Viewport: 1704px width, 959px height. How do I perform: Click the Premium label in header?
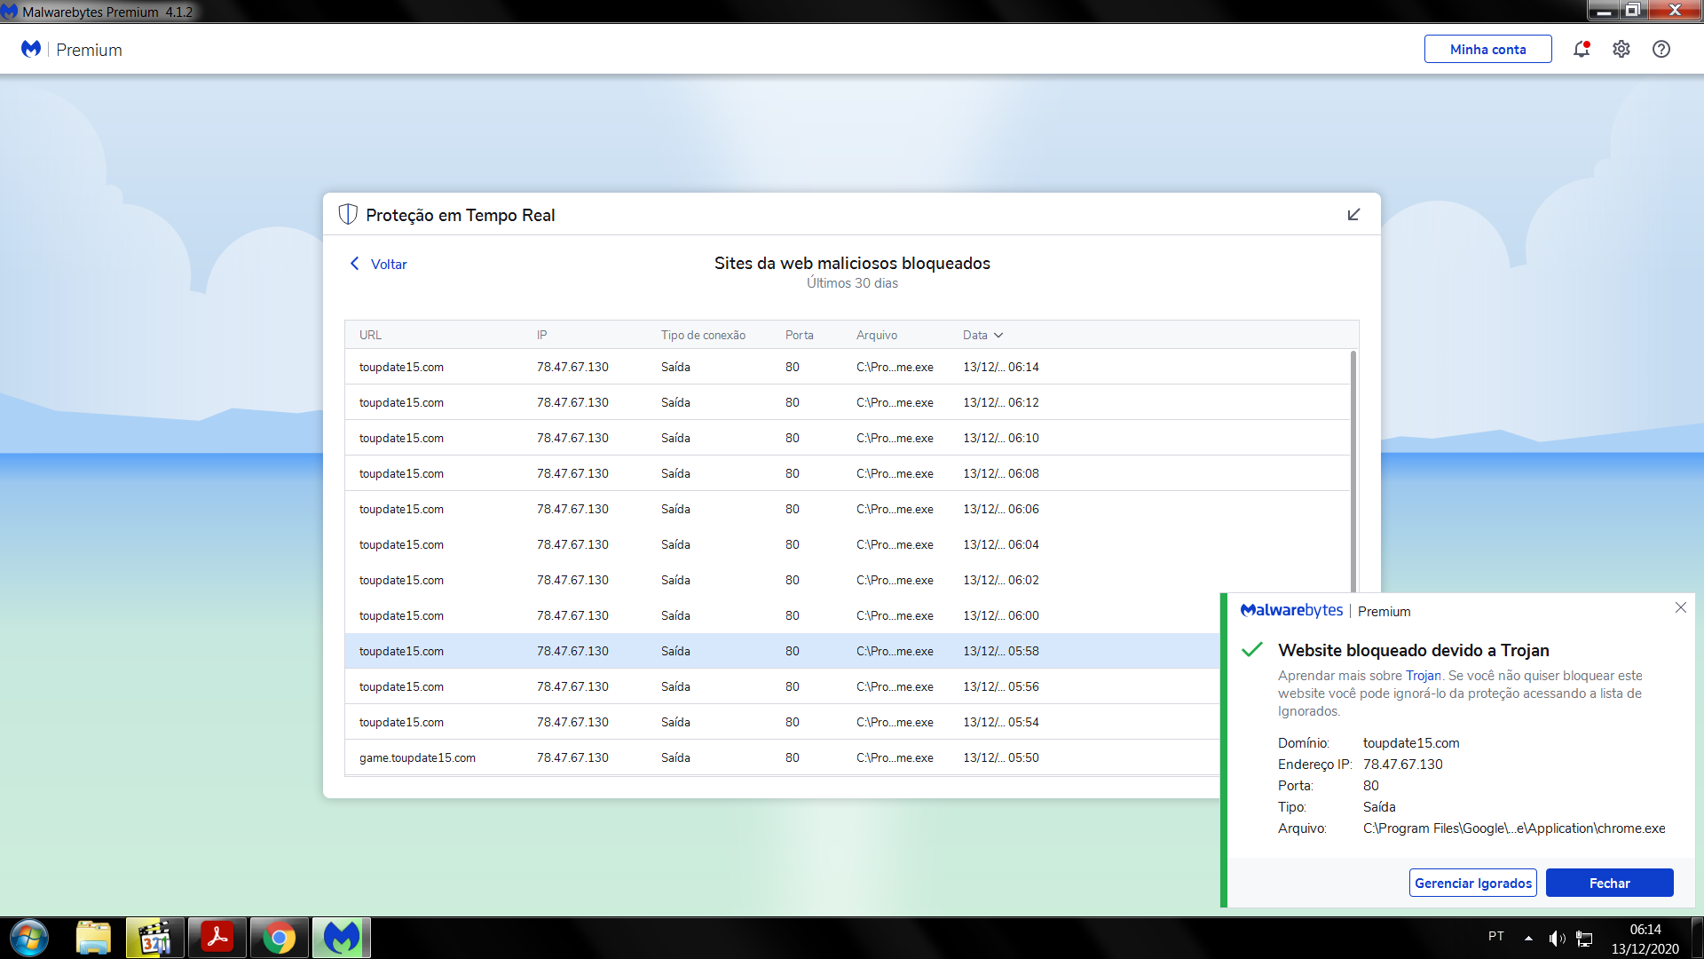tap(89, 50)
